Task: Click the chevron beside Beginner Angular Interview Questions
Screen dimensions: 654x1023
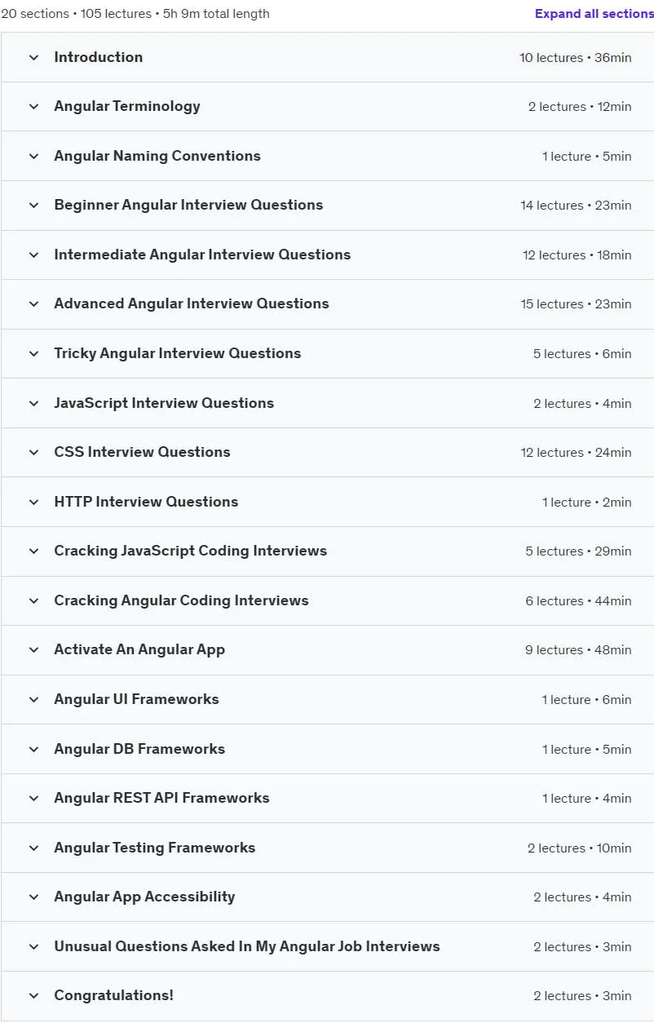Action: pyautogui.click(x=33, y=206)
